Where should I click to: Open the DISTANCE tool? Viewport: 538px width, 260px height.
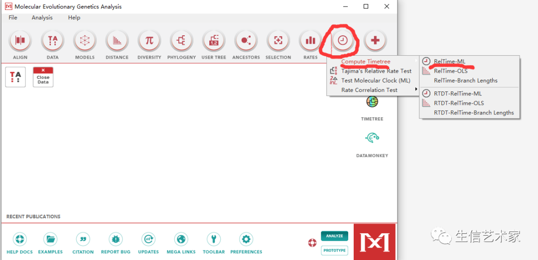tap(117, 41)
